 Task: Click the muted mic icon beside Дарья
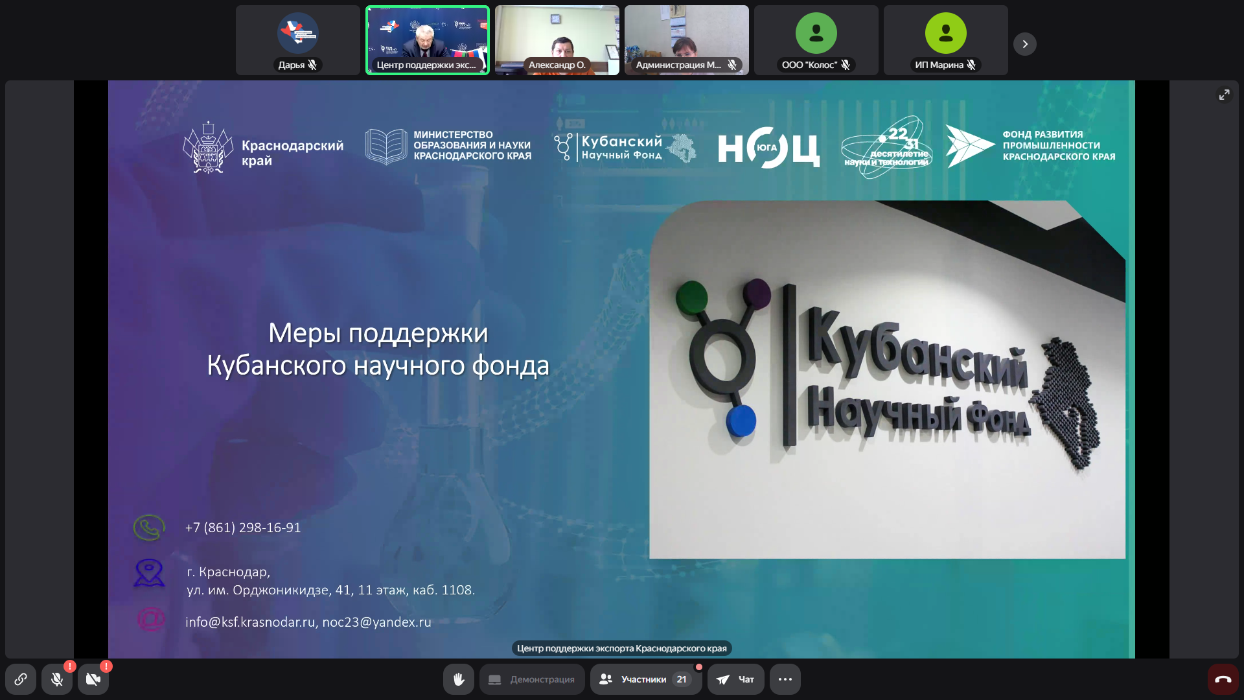tap(313, 65)
